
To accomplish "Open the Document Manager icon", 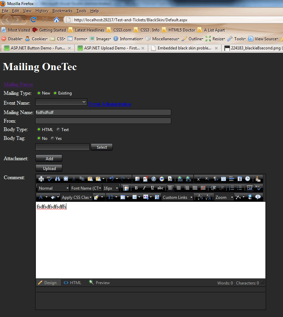I will point(146,179).
